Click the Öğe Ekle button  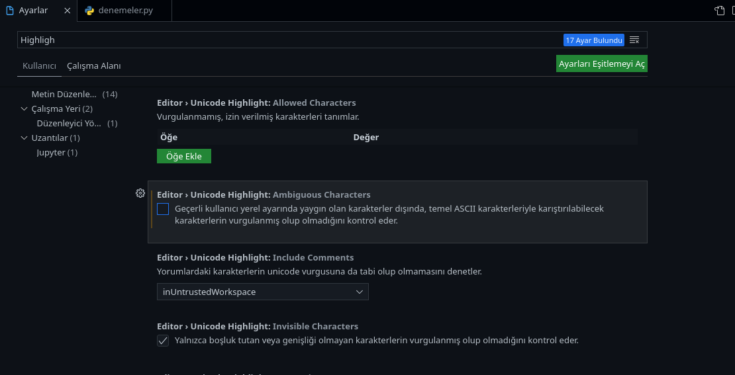(x=184, y=156)
